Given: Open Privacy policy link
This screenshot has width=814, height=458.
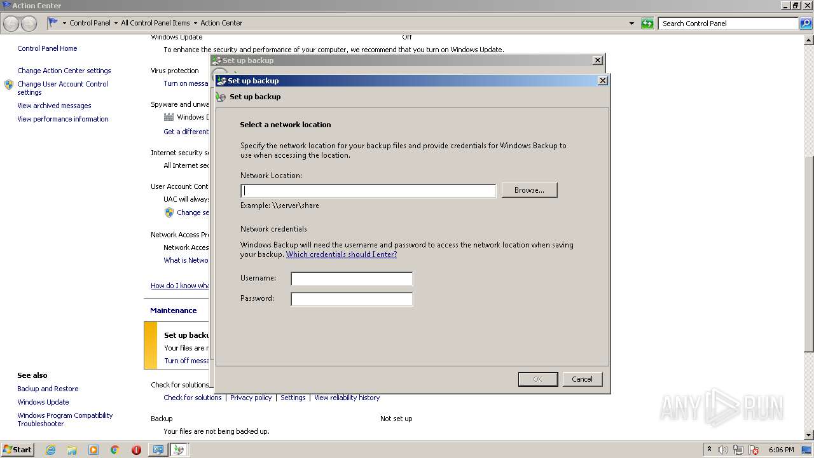Looking at the screenshot, I should [x=251, y=398].
